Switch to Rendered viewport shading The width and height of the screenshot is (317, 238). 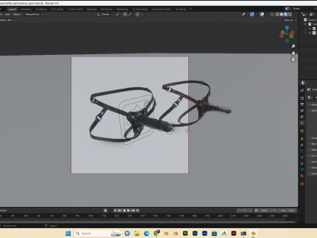point(290,15)
